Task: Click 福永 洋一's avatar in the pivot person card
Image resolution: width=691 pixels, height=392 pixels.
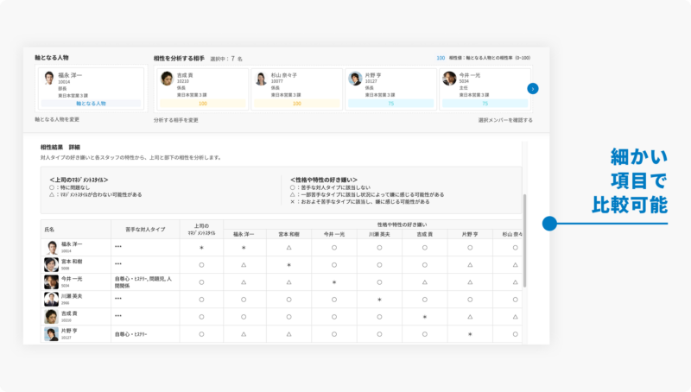Action: coord(49,79)
